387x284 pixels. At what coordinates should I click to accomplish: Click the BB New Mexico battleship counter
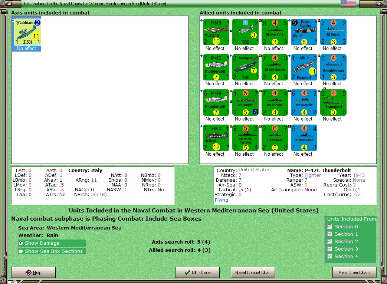[275, 67]
